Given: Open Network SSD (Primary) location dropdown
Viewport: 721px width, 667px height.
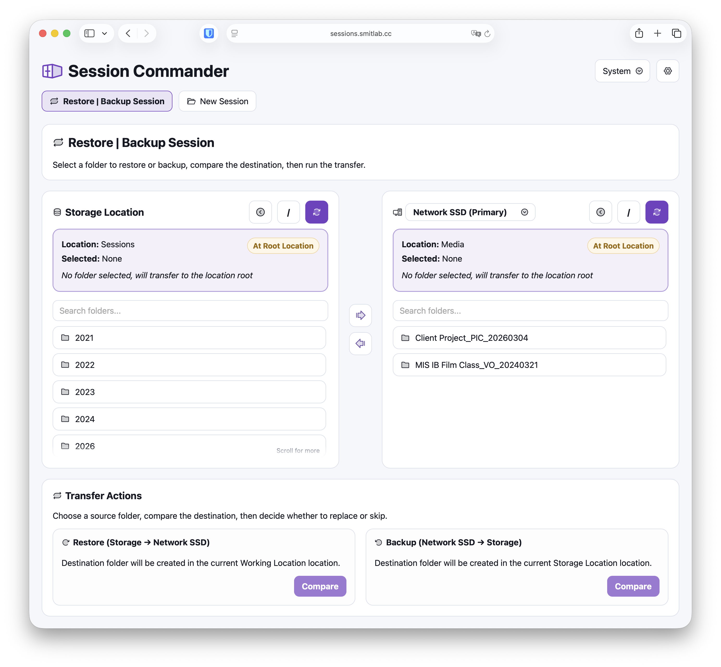Looking at the screenshot, I should (x=470, y=212).
